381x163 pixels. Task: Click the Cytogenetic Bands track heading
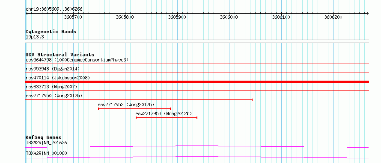coord(51,32)
